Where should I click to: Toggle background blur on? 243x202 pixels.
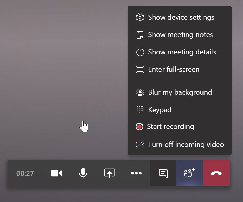(x=180, y=92)
